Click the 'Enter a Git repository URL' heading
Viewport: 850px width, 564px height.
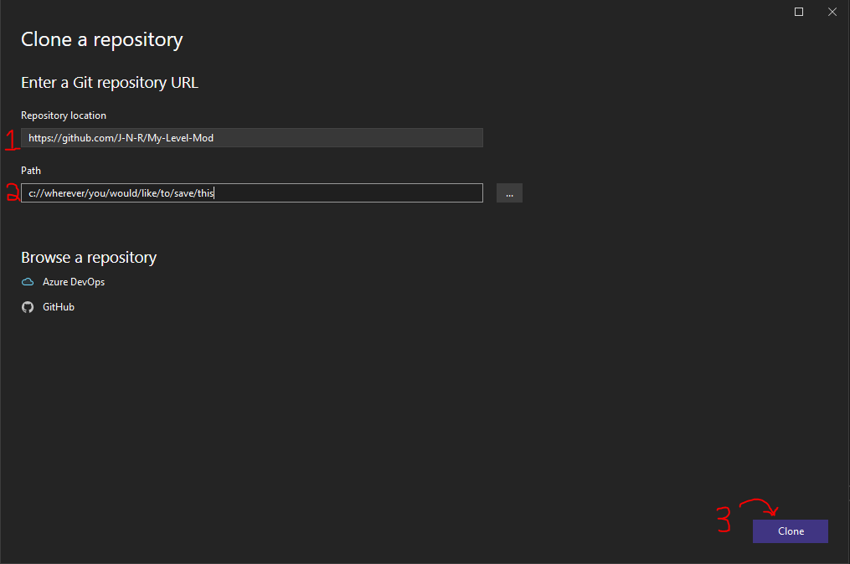[110, 82]
